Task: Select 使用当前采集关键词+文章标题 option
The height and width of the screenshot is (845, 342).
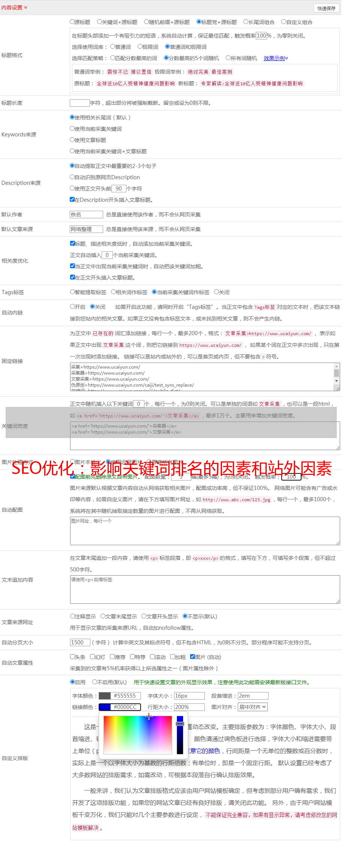Action: (x=72, y=151)
